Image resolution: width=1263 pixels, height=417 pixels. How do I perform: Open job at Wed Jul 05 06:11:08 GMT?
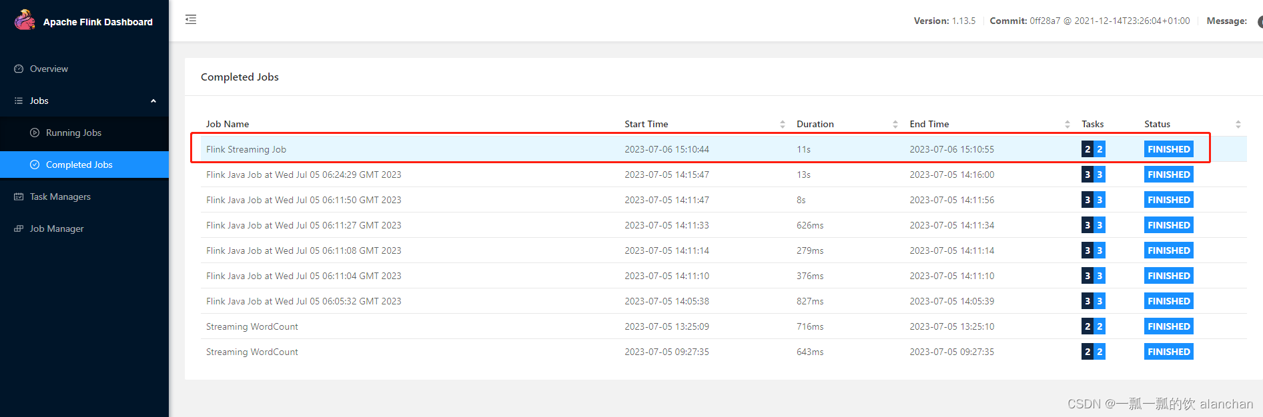723,250
